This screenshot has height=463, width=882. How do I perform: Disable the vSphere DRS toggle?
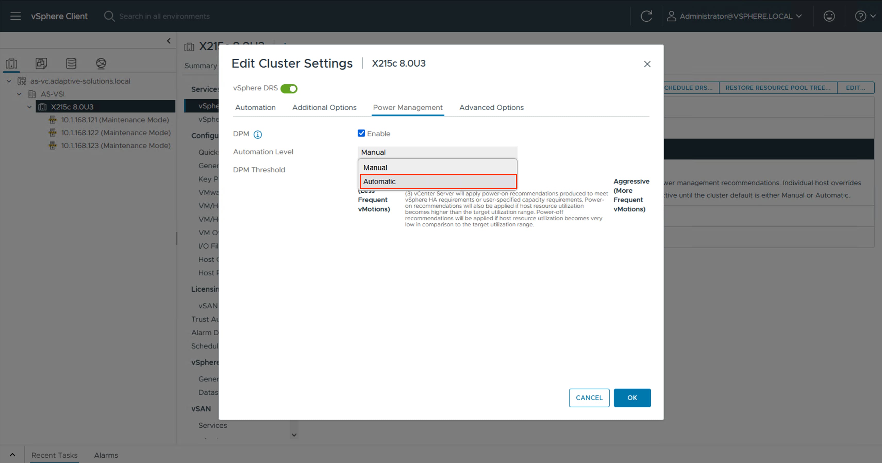click(x=289, y=88)
